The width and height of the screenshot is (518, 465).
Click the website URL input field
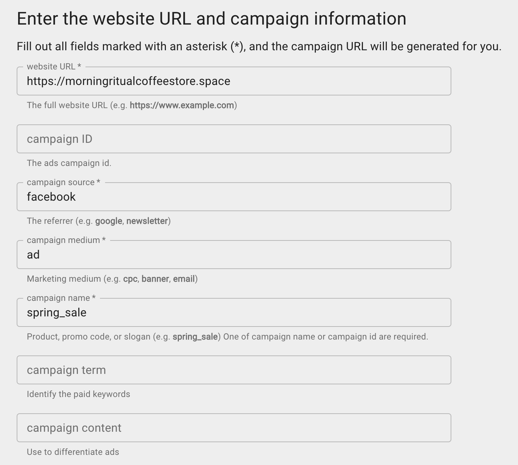click(234, 81)
